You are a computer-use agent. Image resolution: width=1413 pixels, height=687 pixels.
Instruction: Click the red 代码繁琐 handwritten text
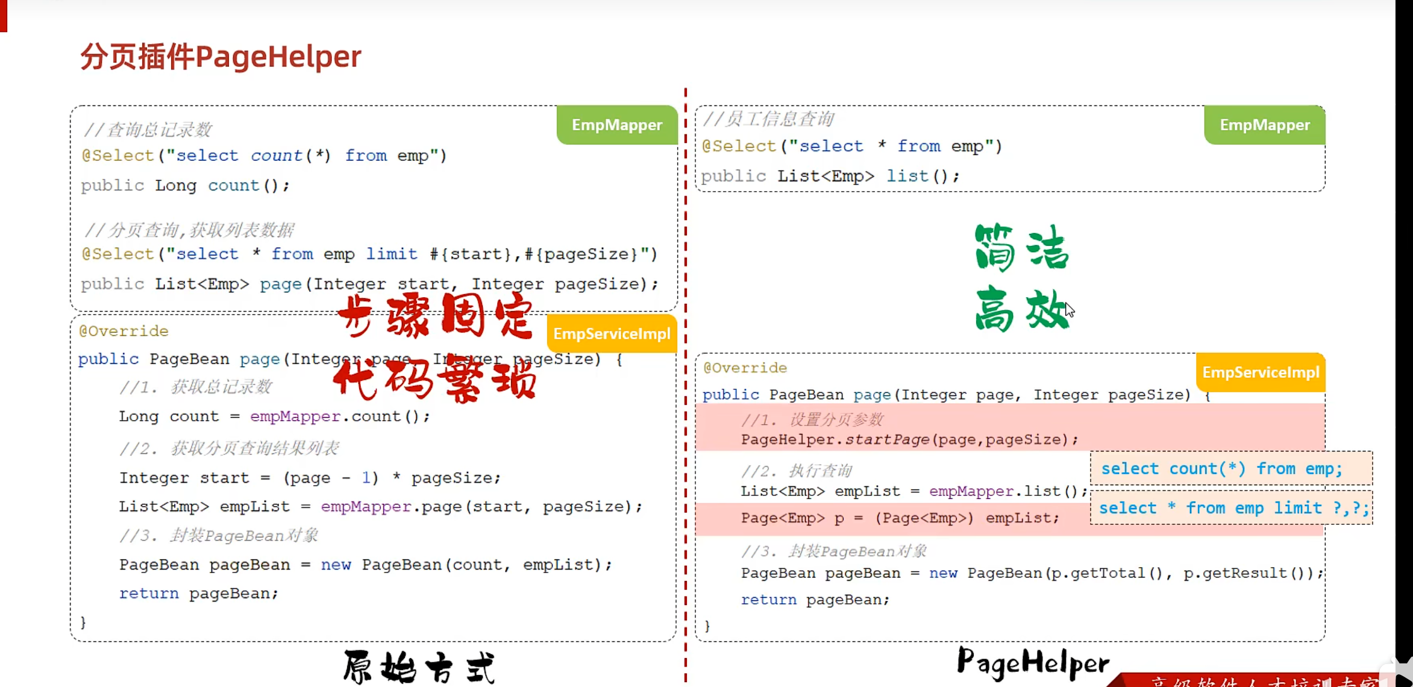click(434, 380)
